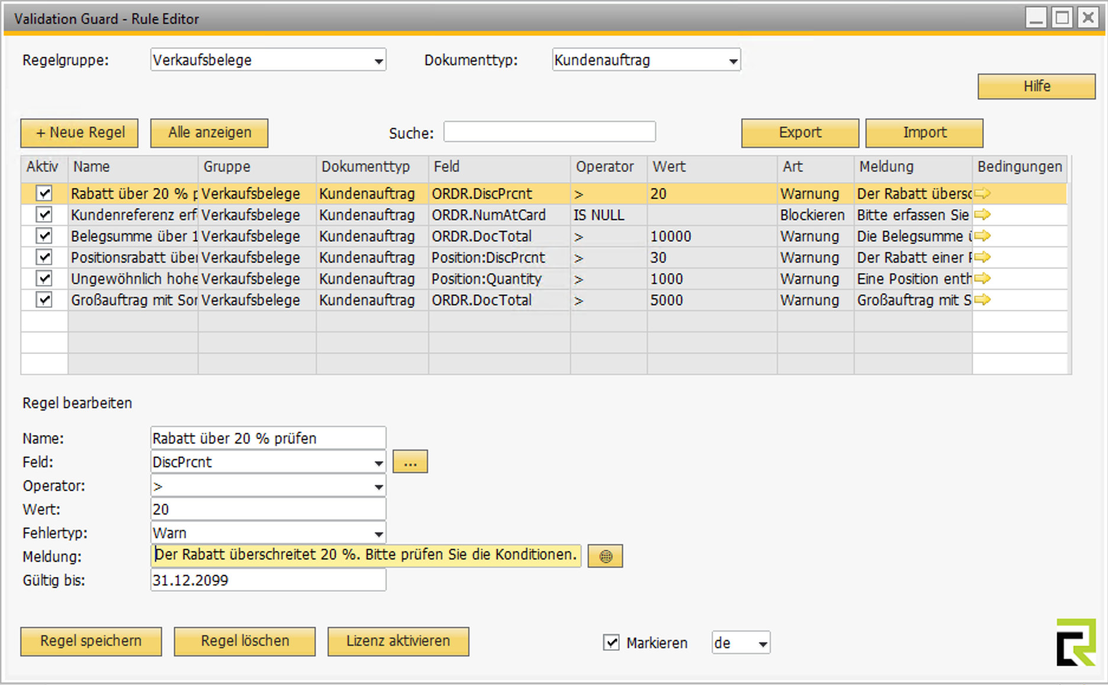Click the Feld column header

pos(500,167)
